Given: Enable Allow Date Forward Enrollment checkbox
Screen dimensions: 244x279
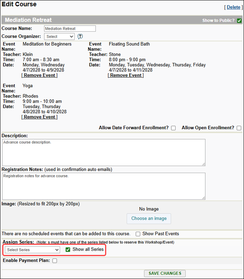Looking at the screenshot, I should tap(173, 128).
